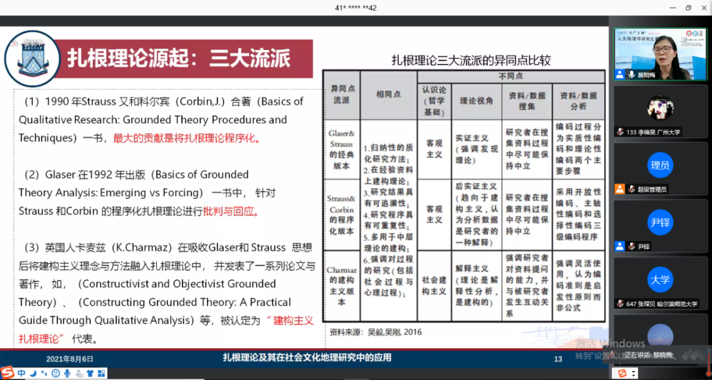Toggle Chinese punctuation icon on the IME bar

(44, 373)
